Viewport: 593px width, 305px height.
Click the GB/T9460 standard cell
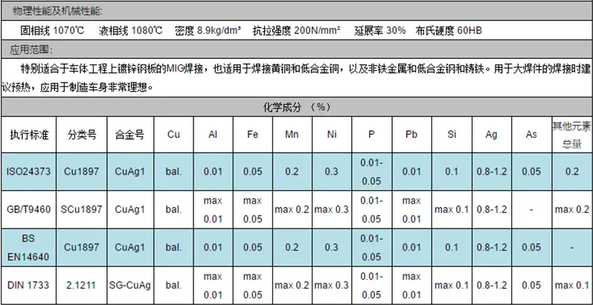pos(28,209)
